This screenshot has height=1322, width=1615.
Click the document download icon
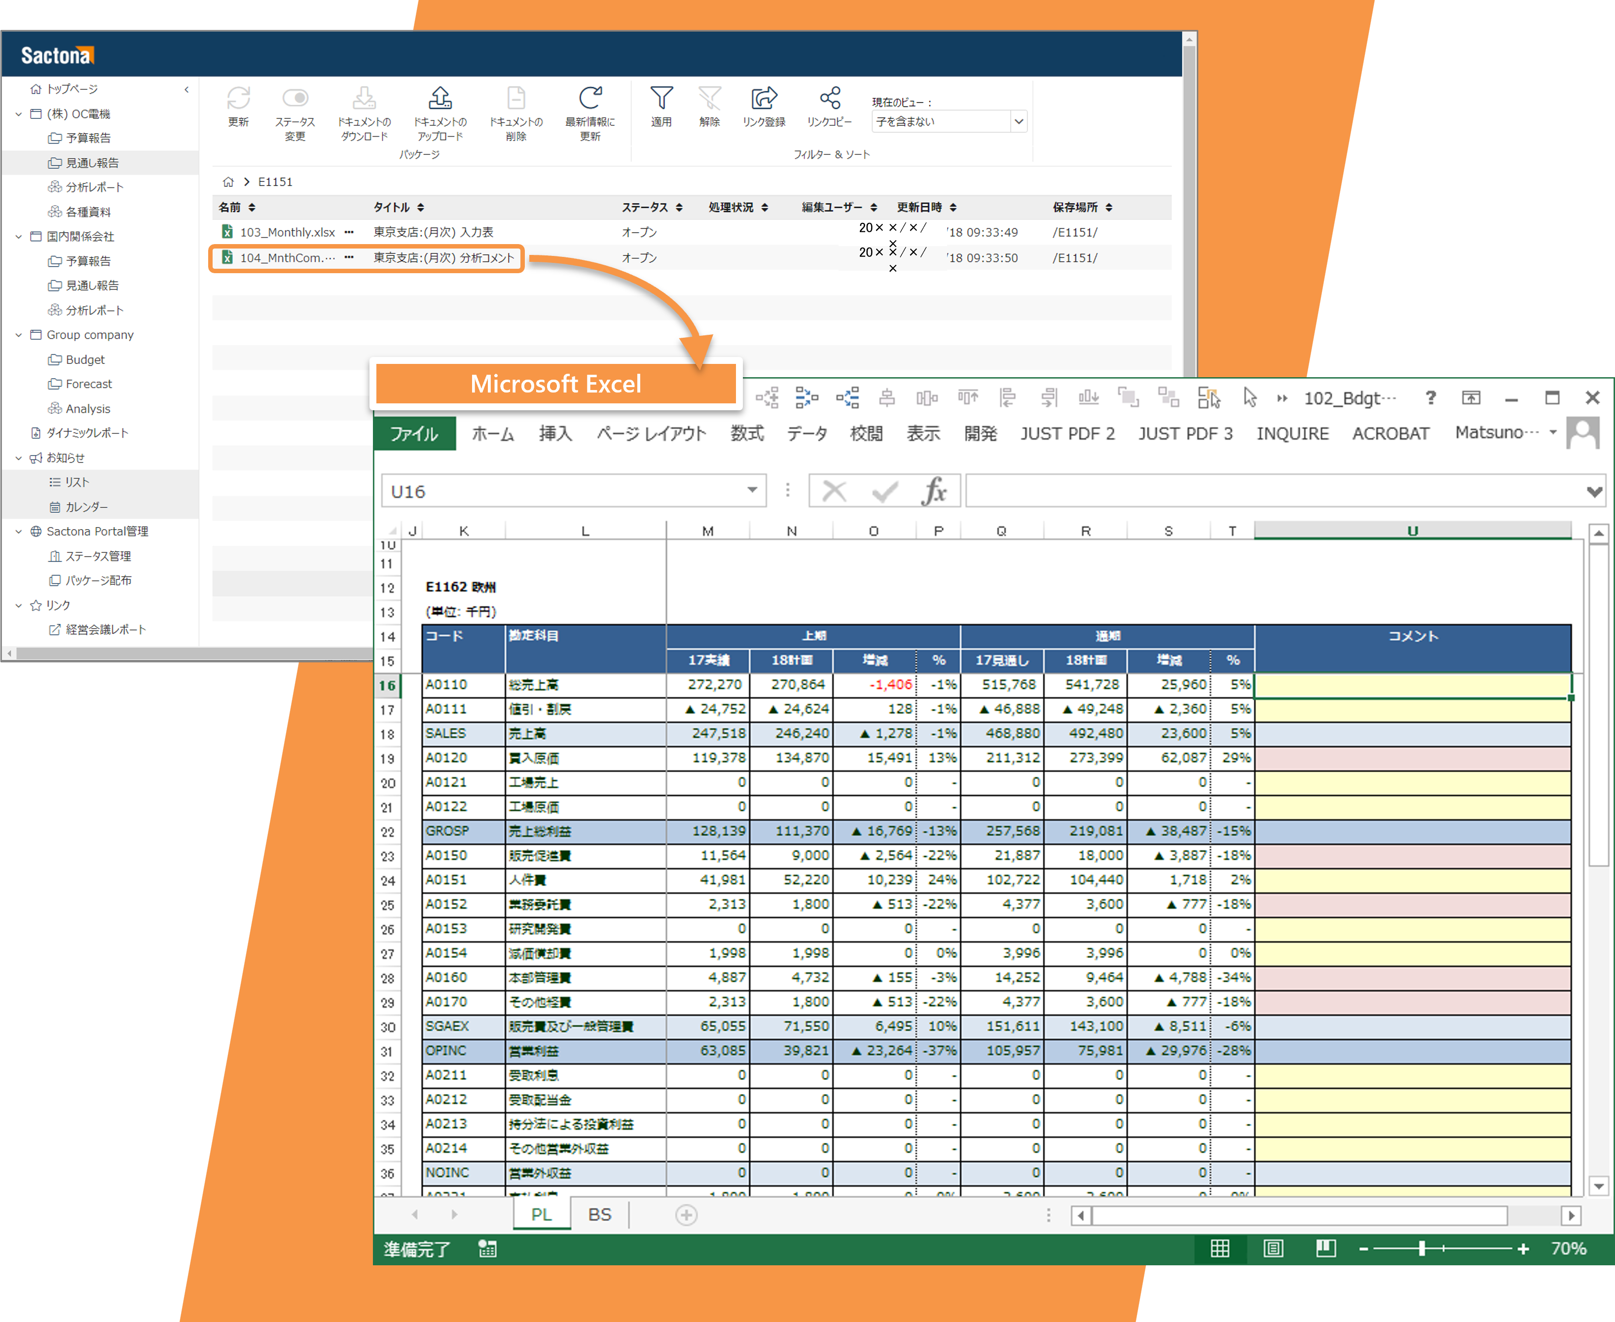(364, 98)
